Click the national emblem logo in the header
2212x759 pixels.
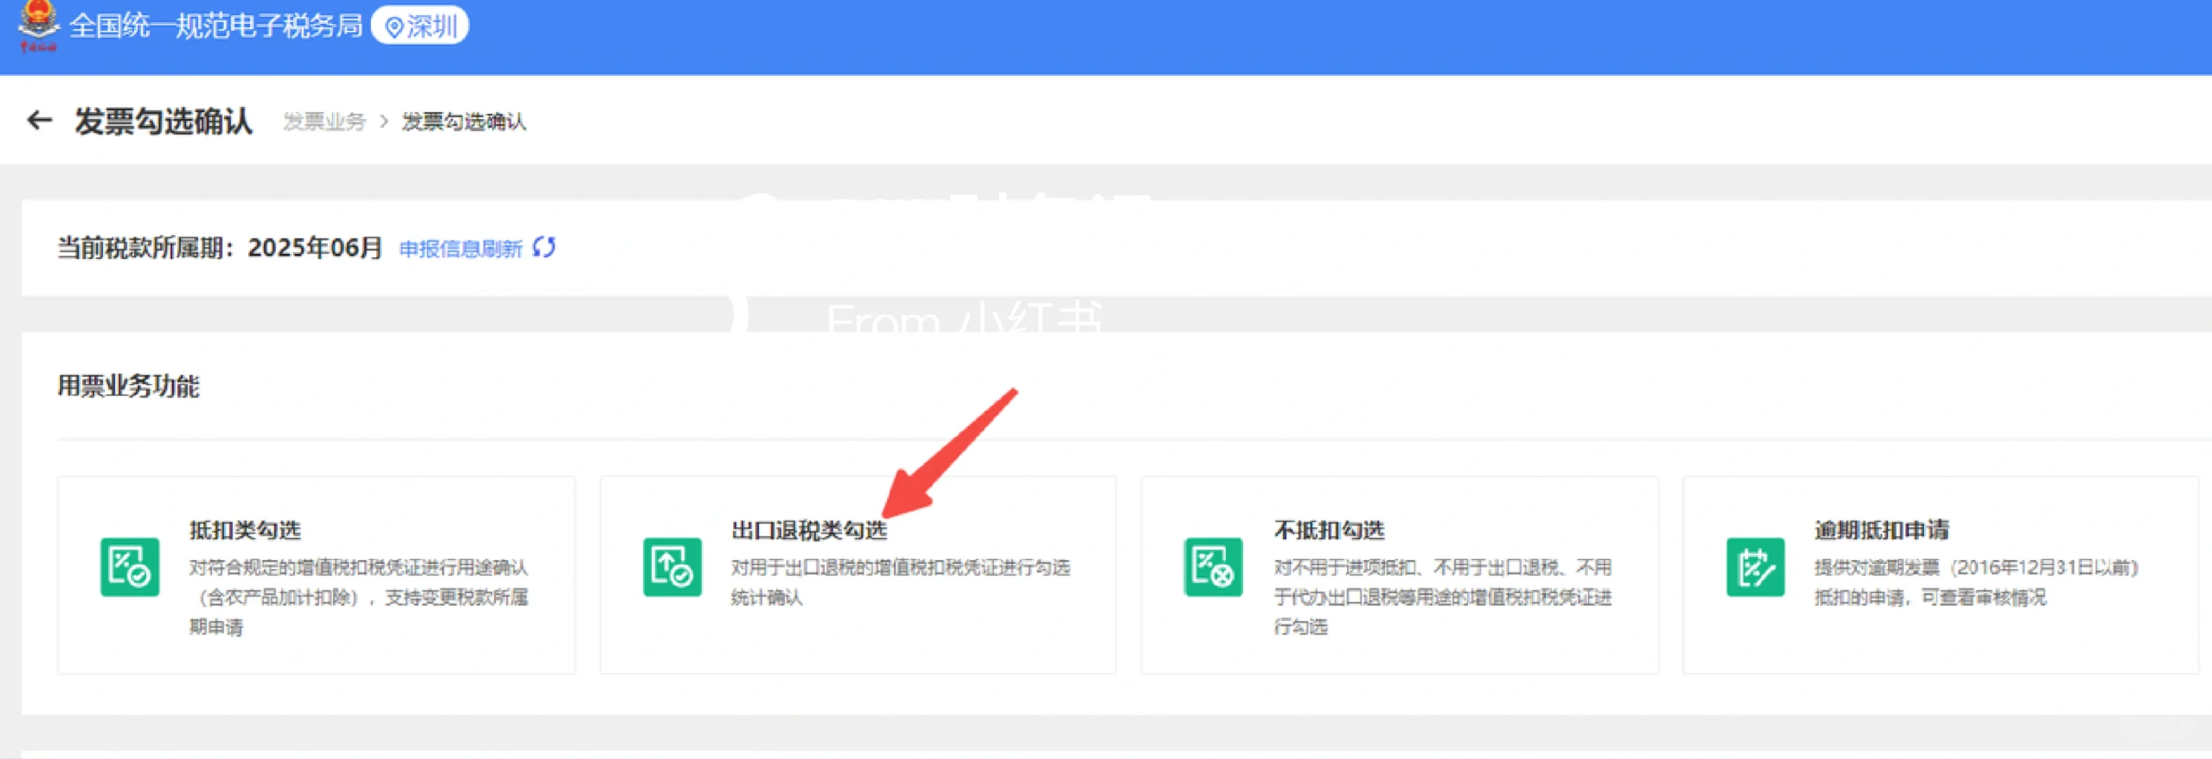[39, 24]
